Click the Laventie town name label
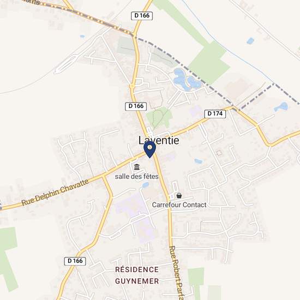 point(159,140)
